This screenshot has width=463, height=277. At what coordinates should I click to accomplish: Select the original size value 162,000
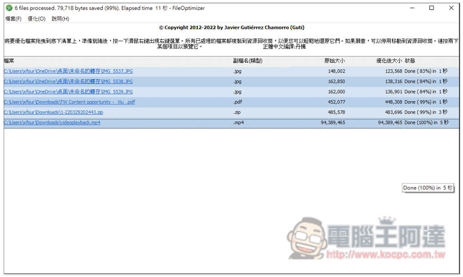(x=336, y=92)
